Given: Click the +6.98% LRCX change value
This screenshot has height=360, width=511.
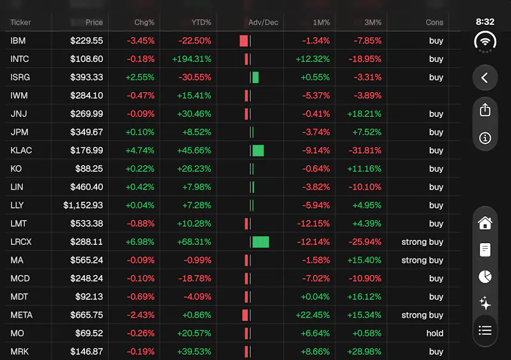Looking at the screenshot, I should click(x=140, y=242).
